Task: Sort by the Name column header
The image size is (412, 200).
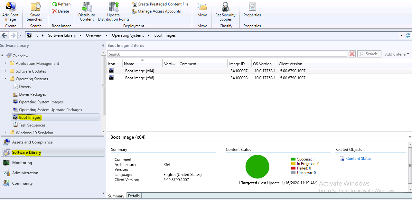Action: click(x=142, y=63)
